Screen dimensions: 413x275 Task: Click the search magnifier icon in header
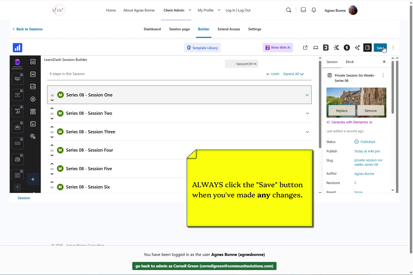[289, 10]
